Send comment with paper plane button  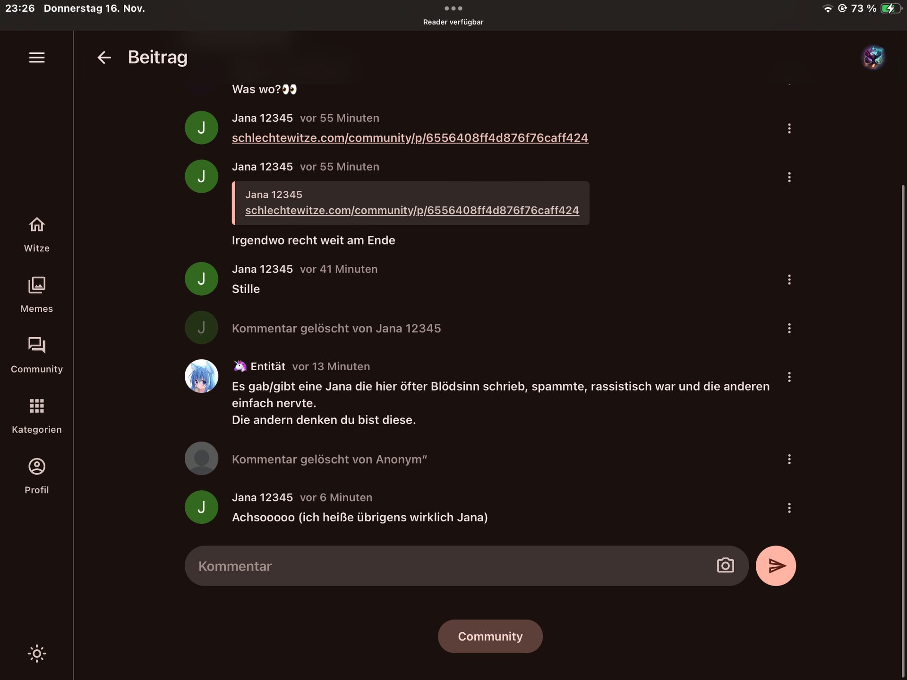pos(776,566)
